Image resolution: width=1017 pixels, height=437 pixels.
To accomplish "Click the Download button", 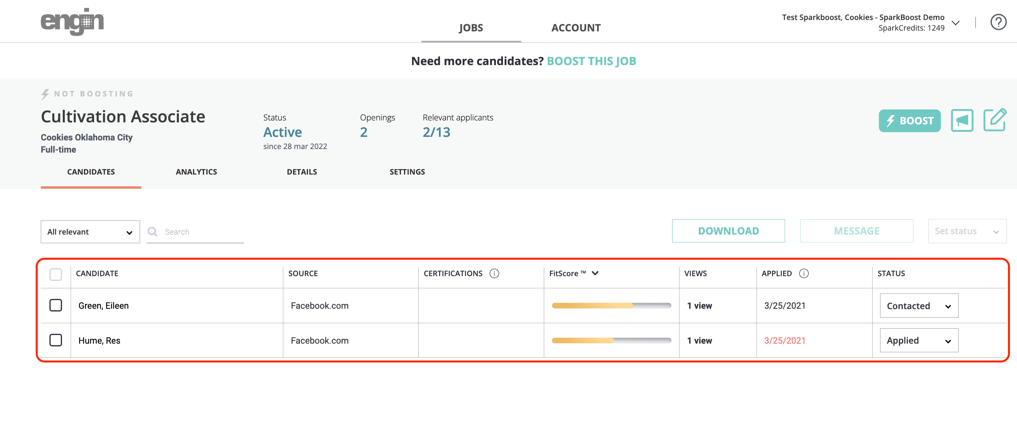I will click(728, 231).
